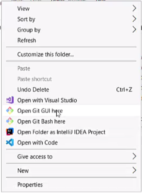This screenshot has height=193, width=142.
Task: Expand the Group by submenu arrow
Action: tap(134, 30)
